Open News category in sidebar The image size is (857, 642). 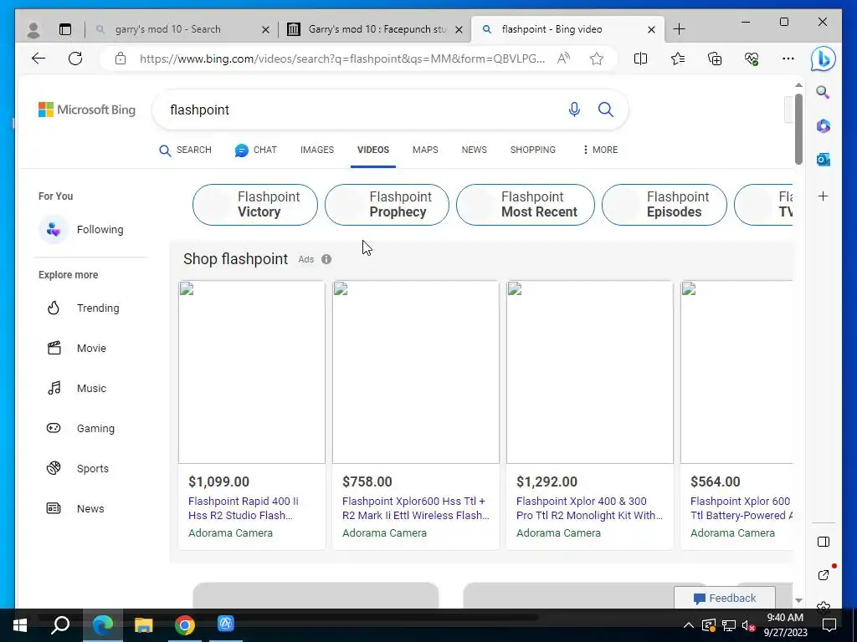[74, 509]
